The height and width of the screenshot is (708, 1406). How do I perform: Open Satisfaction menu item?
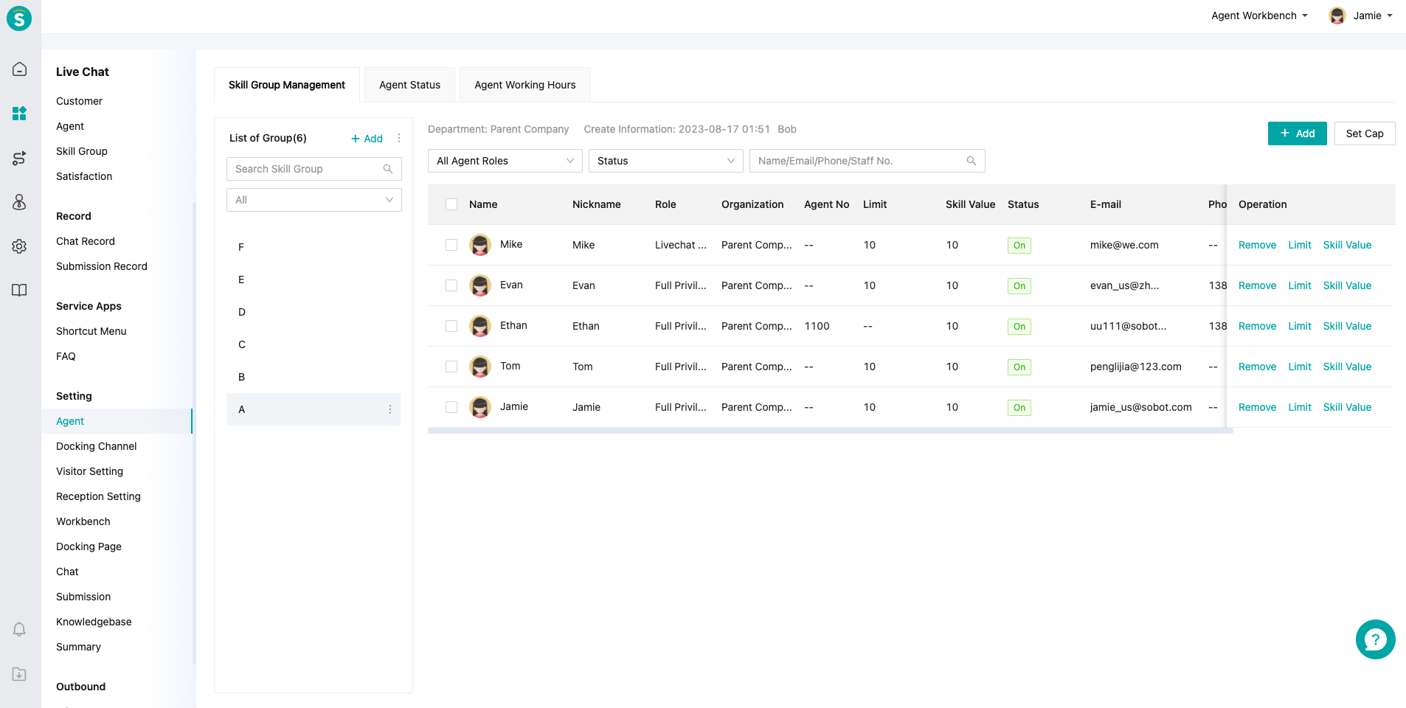84,176
